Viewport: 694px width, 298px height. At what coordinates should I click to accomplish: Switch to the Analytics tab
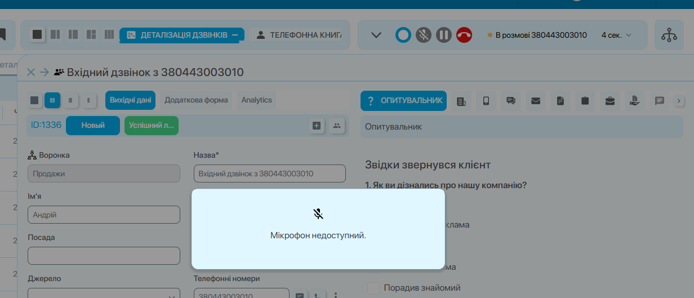click(x=256, y=100)
